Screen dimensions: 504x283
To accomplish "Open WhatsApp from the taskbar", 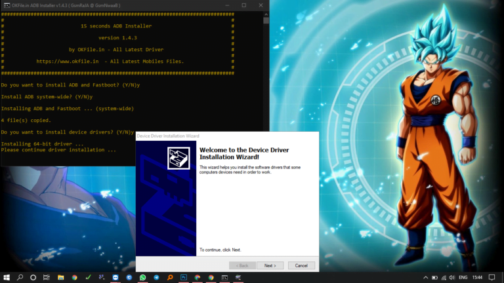I will tap(142, 277).
